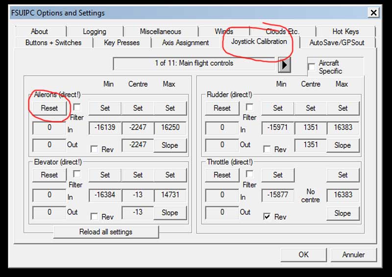Set the Rudder Centre value
392x277 pixels.
[311, 108]
